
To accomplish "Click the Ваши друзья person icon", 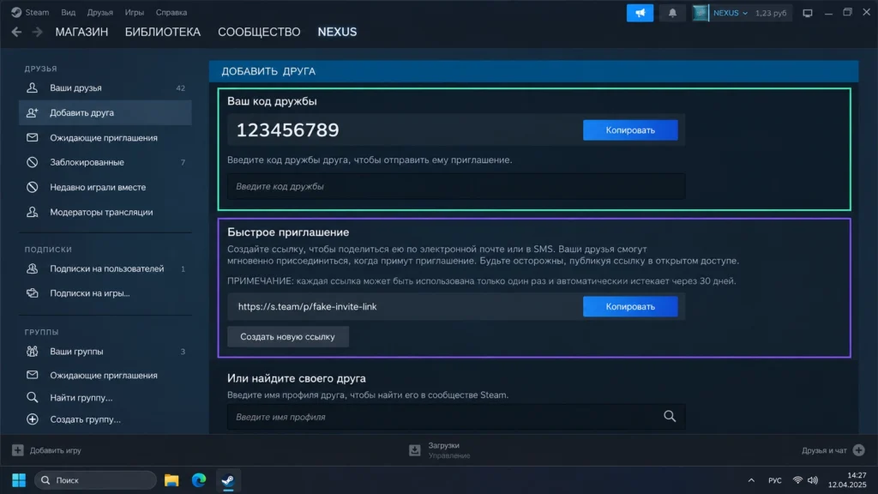I will pos(32,88).
